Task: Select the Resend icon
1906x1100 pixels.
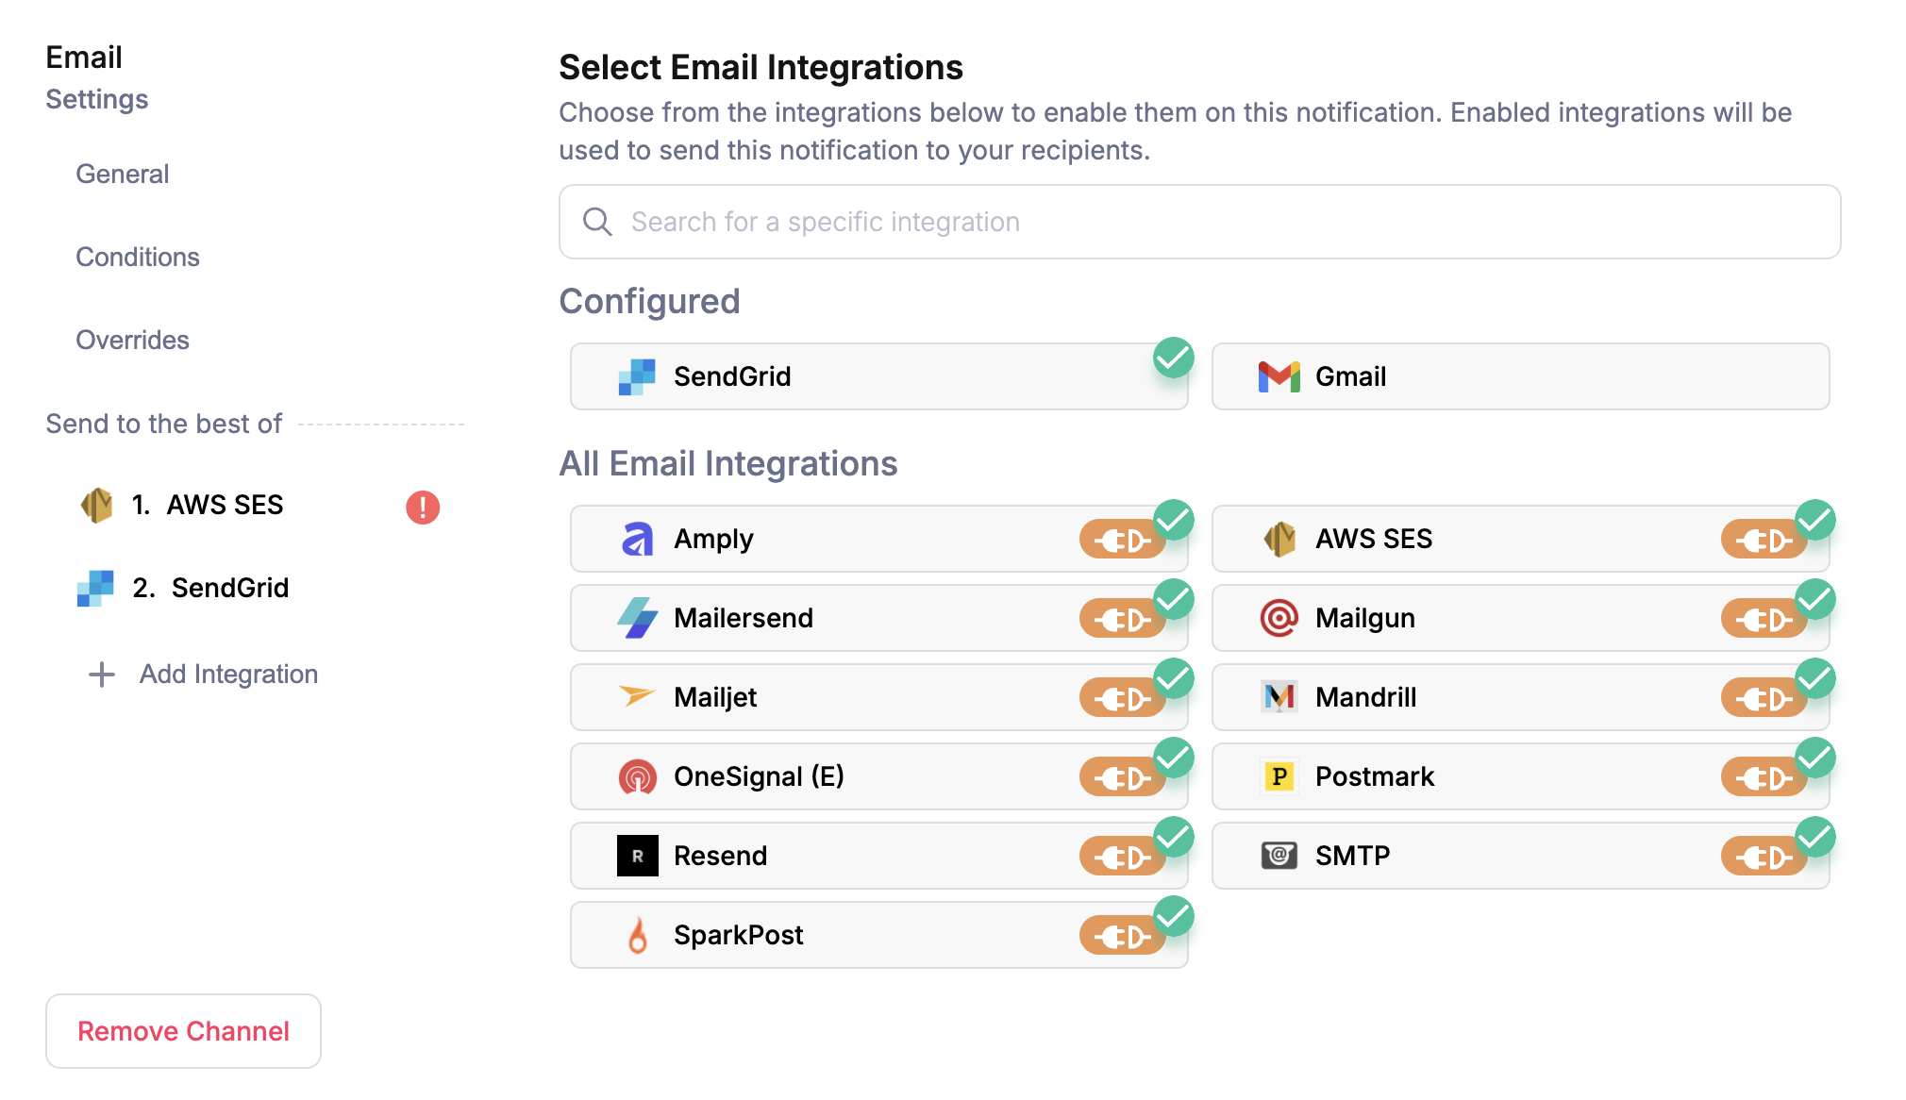Action: (639, 856)
